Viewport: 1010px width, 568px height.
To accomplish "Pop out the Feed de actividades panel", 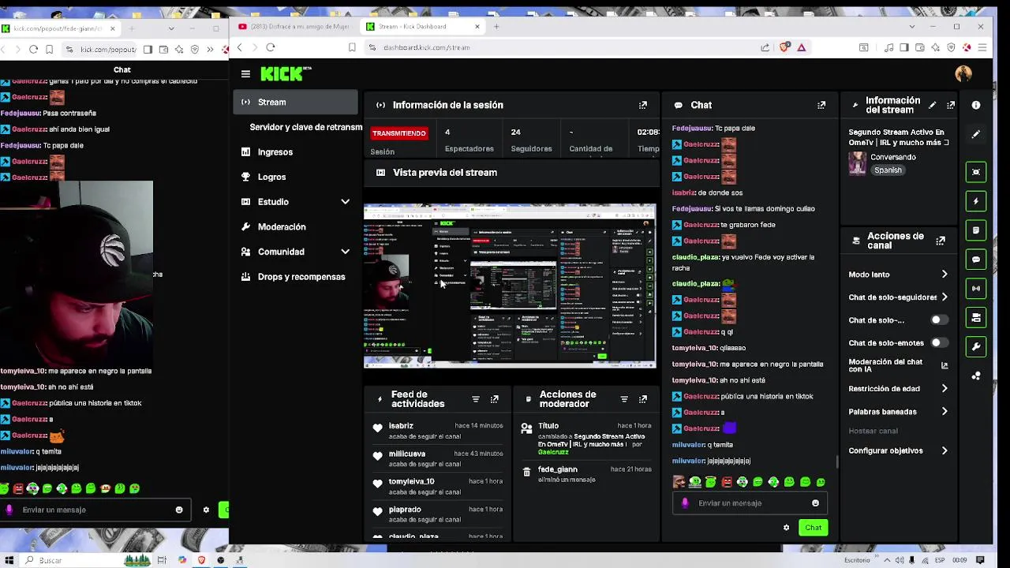I will pos(495,399).
